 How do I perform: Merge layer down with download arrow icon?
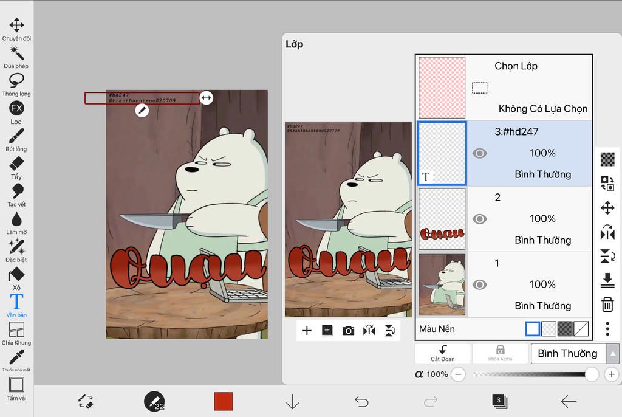pos(607,280)
